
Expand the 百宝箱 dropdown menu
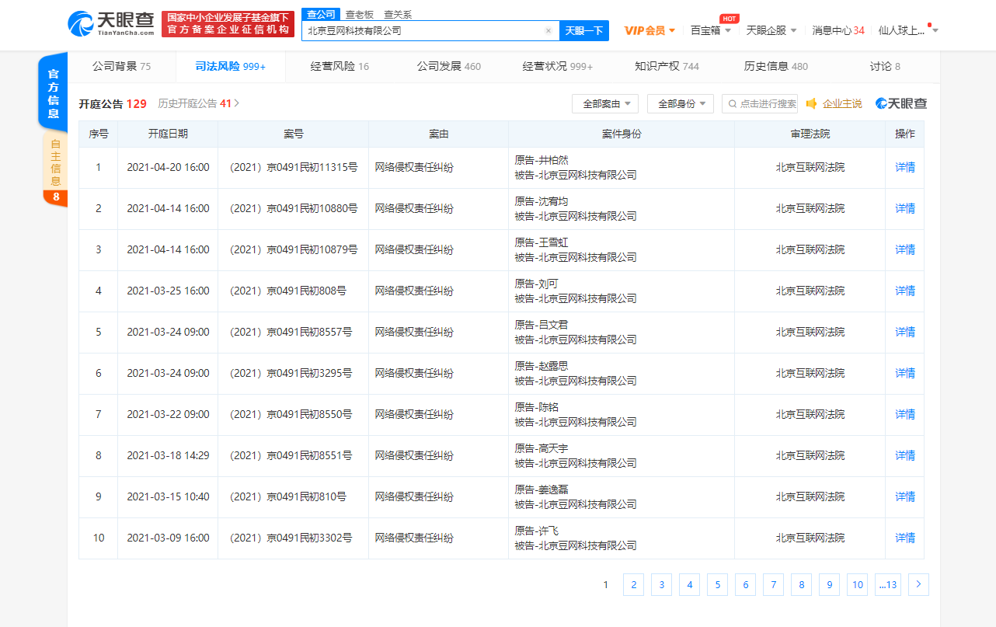pyautogui.click(x=710, y=30)
